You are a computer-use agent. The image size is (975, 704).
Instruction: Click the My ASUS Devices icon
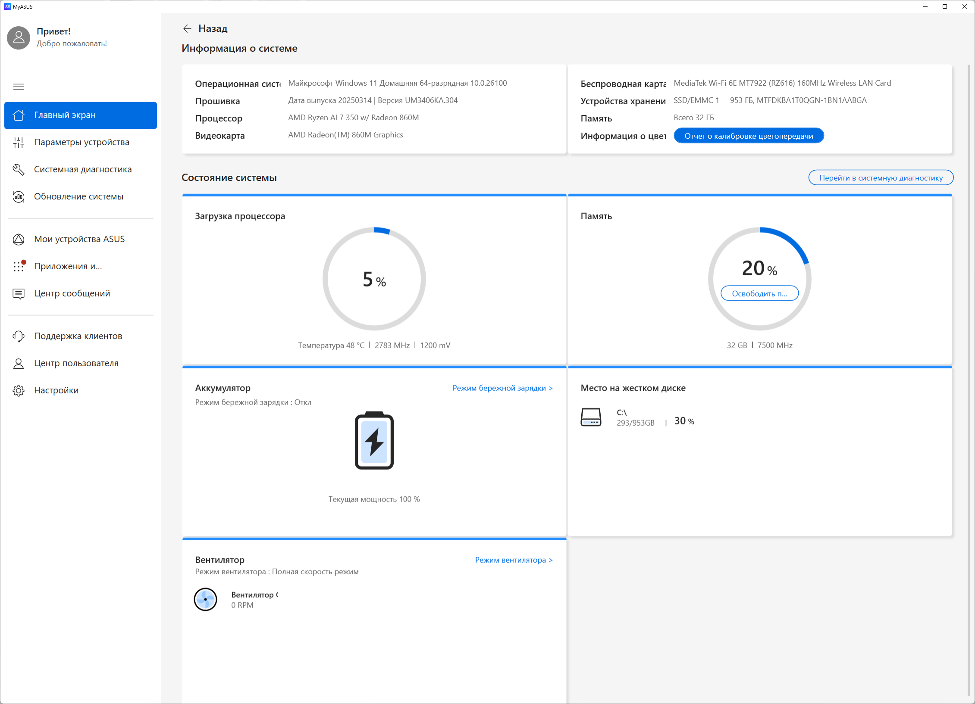pyautogui.click(x=19, y=239)
